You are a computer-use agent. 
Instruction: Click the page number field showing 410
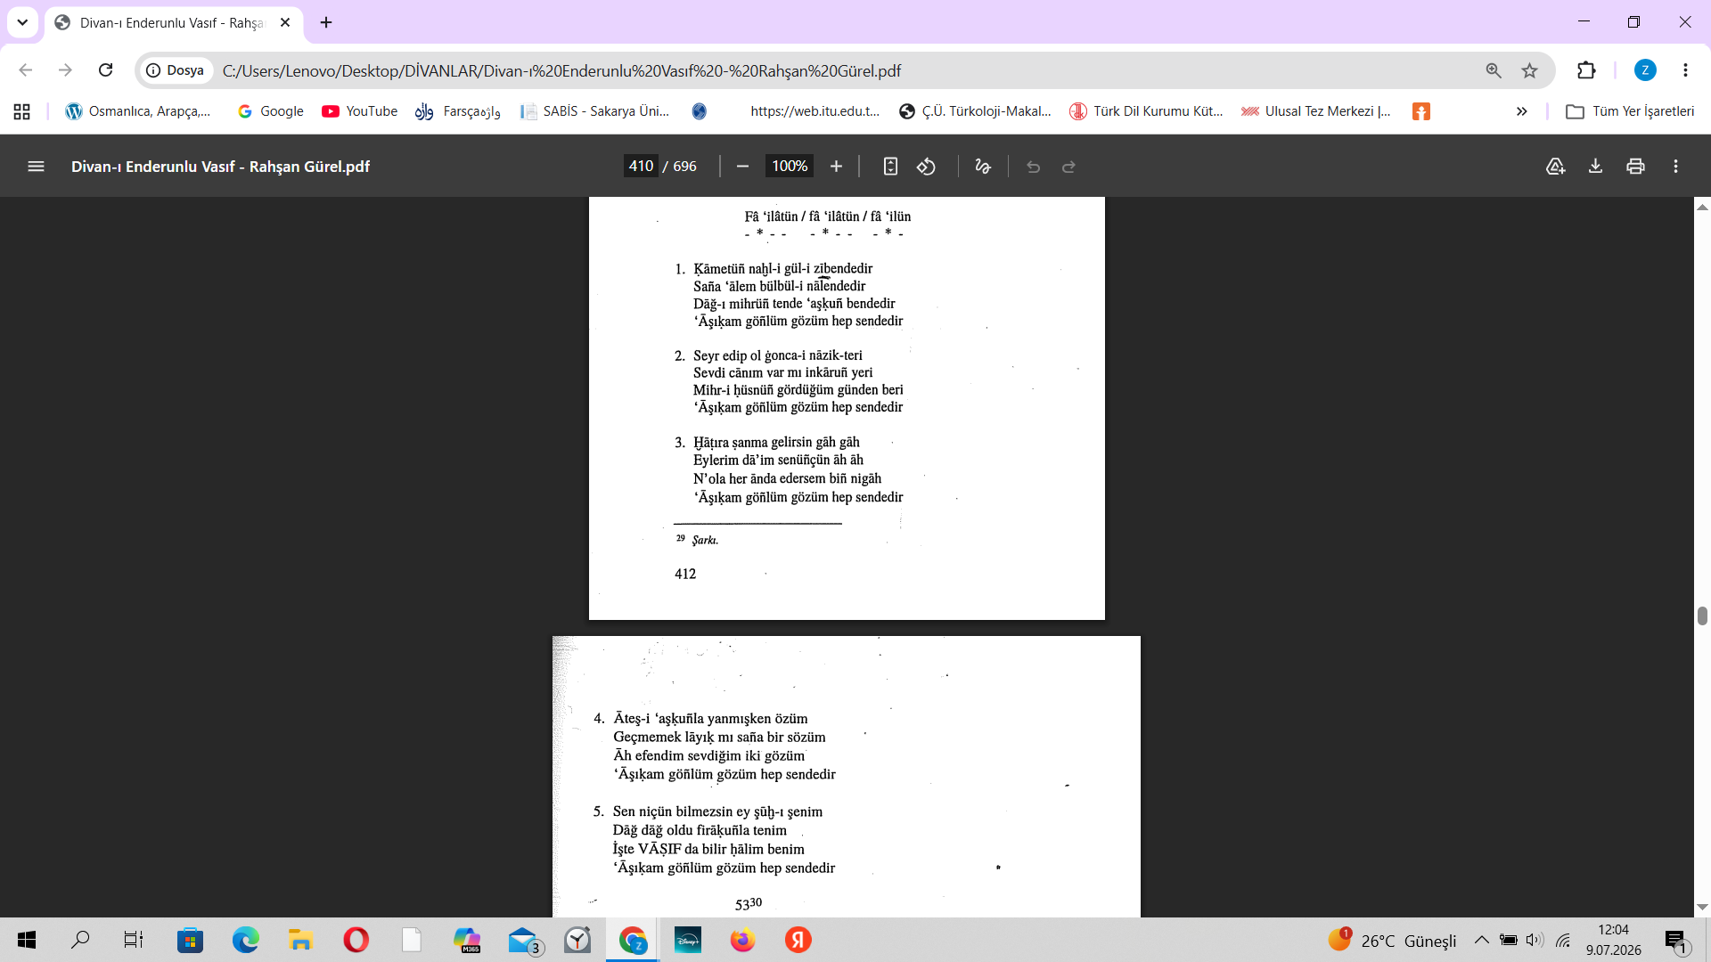point(641,167)
